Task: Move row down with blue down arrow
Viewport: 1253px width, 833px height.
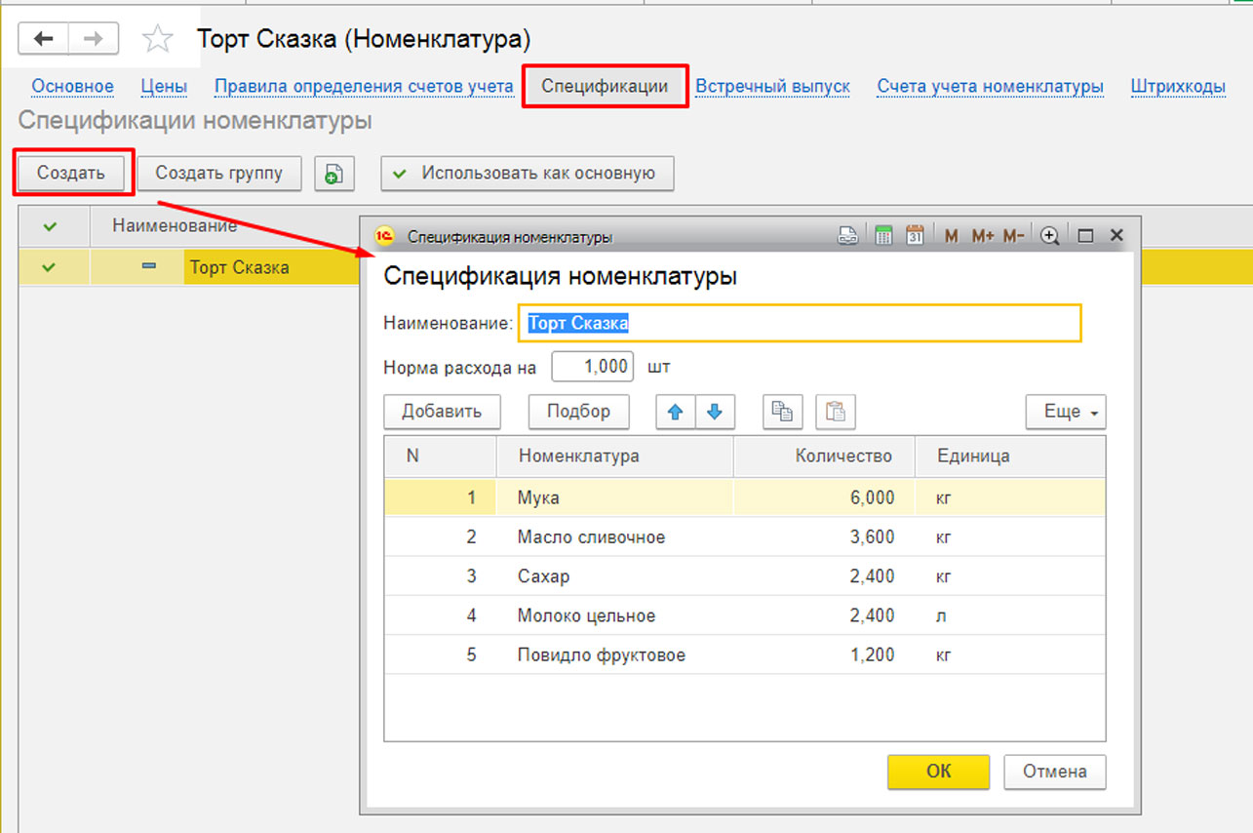Action: 715,412
